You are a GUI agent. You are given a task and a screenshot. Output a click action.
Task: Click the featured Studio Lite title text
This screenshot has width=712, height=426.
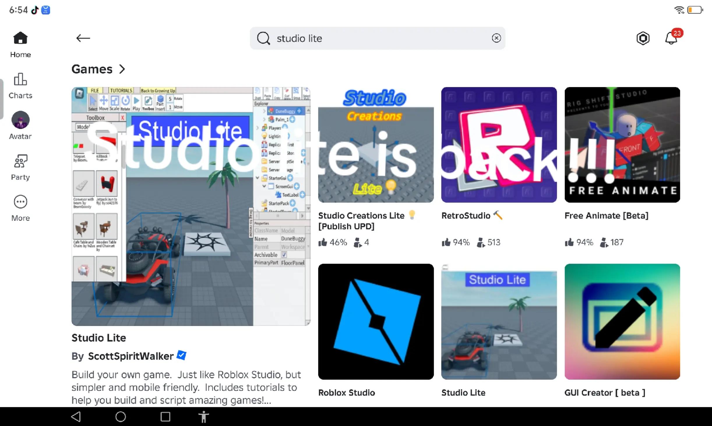click(x=99, y=338)
